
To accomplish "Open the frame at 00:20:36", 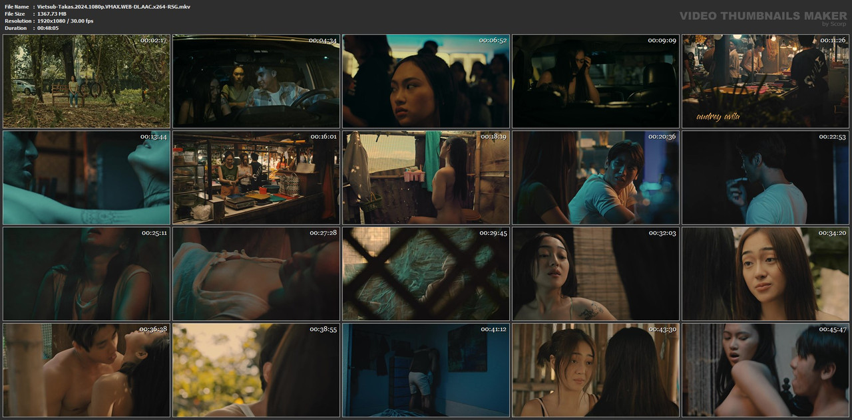I will [596, 177].
